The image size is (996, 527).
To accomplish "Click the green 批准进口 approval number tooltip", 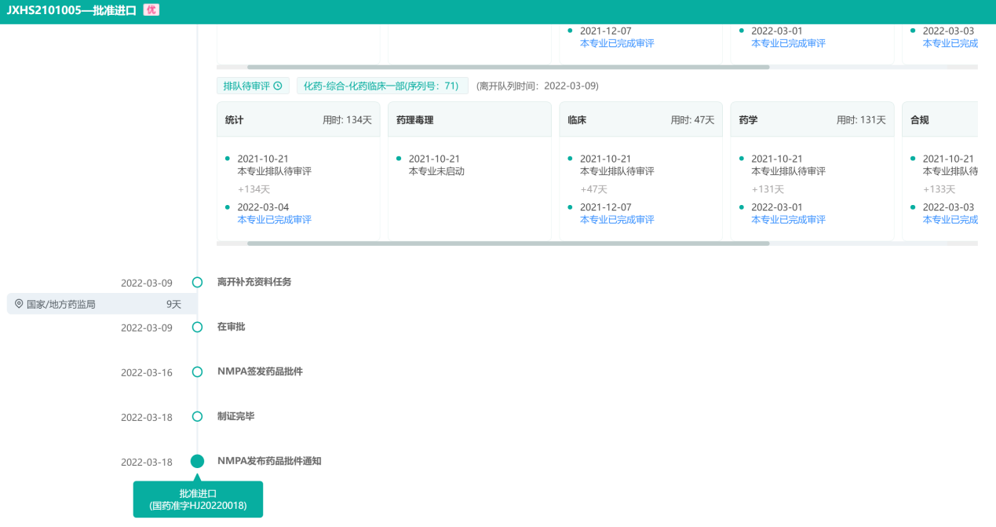I will coord(198,500).
